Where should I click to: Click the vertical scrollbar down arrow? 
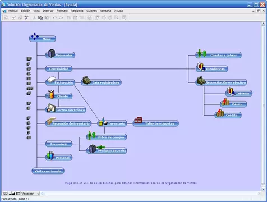pyautogui.click(x=263, y=189)
